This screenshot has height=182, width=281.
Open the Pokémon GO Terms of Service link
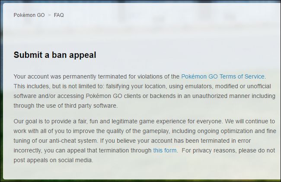[223, 77]
